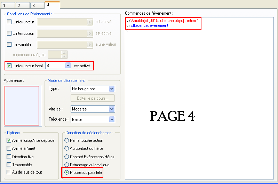Check Animé à l'arrêt option
The image size is (278, 184).
[x=9, y=148]
